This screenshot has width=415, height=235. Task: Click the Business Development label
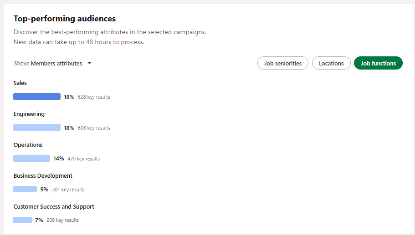tap(43, 176)
